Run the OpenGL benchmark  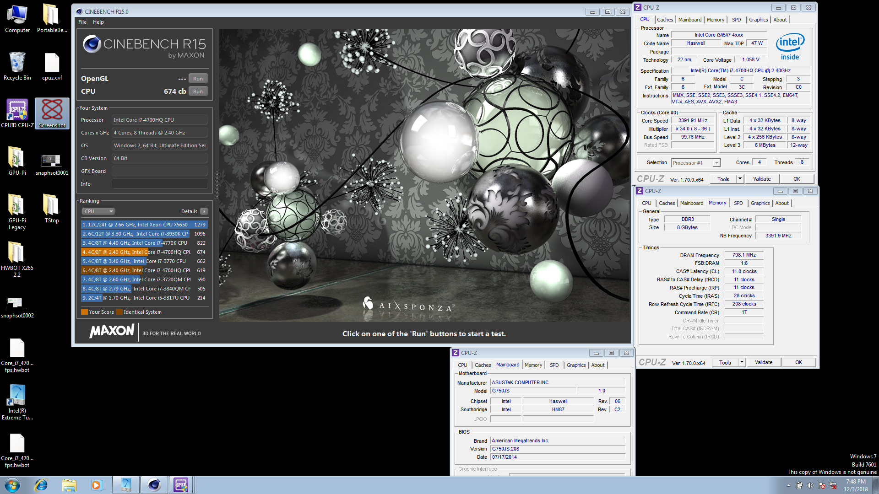coord(198,79)
